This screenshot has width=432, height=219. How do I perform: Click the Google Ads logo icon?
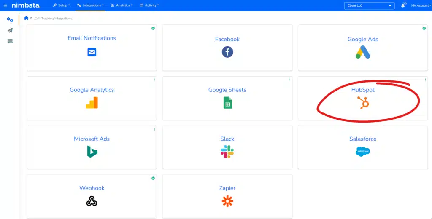point(363,52)
